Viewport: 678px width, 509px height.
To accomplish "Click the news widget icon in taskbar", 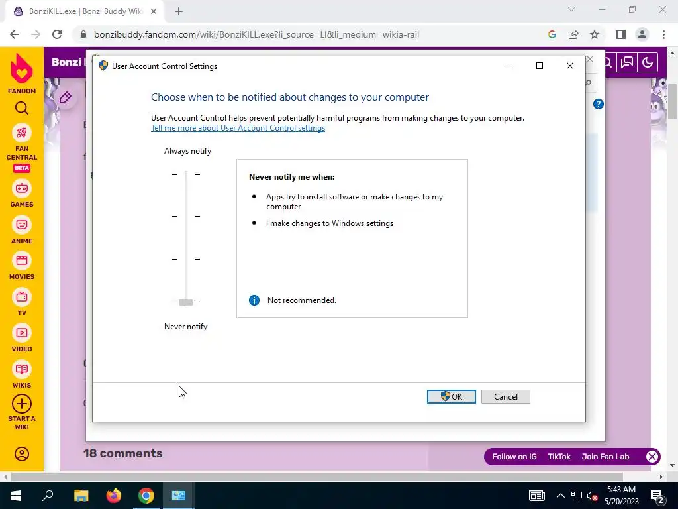I will (x=536, y=496).
